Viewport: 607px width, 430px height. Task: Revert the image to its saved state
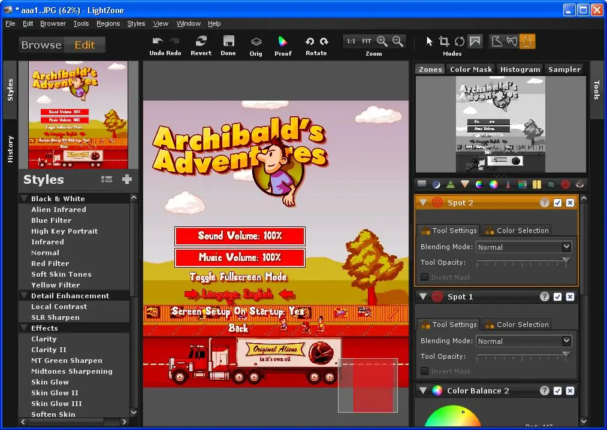pos(201,41)
